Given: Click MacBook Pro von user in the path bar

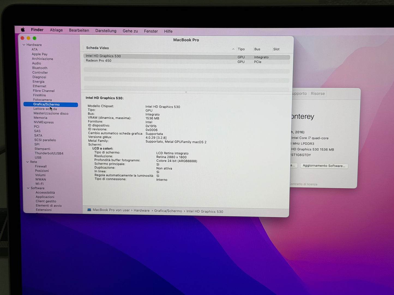Looking at the screenshot, I should 111,210.
